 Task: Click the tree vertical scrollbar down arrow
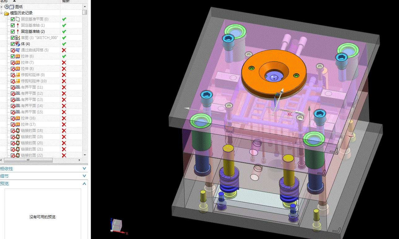(85, 155)
